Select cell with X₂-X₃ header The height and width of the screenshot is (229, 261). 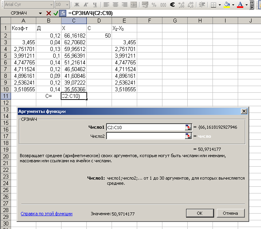pyautogui.click(x=124, y=28)
